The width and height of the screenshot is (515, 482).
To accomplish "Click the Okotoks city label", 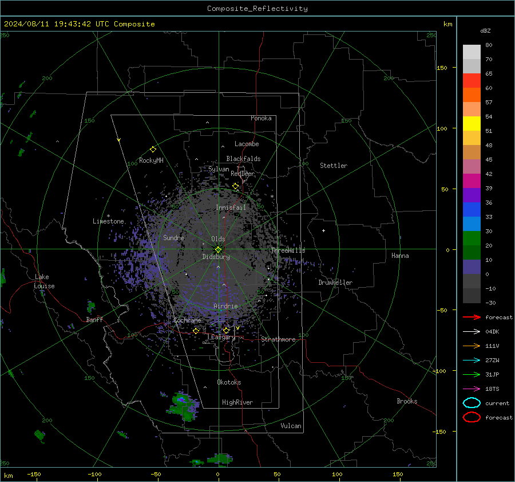I will pyautogui.click(x=229, y=382).
